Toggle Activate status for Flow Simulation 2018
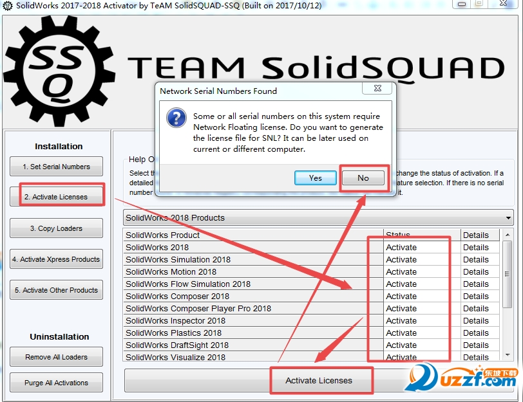This screenshot has width=523, height=402. [x=422, y=284]
